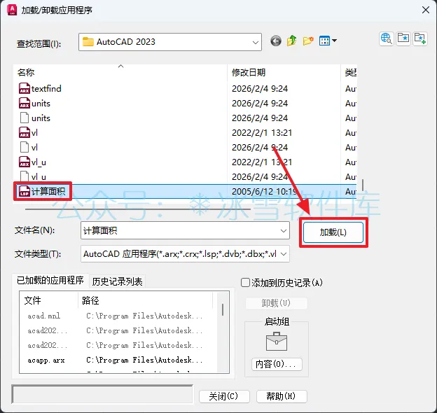Create a new folder icon
Screen dimensions: 437x413
[308, 41]
